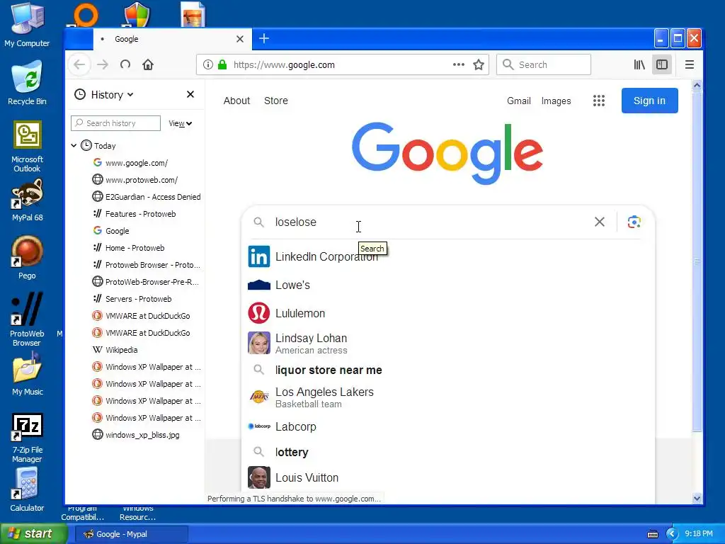Open 7-Zip File Manager desktop icon
Viewport: 725px width, 544px height.
28,438
